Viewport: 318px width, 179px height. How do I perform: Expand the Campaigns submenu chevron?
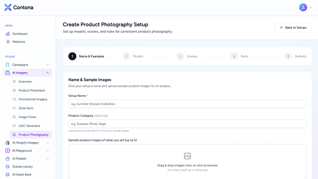48,65
